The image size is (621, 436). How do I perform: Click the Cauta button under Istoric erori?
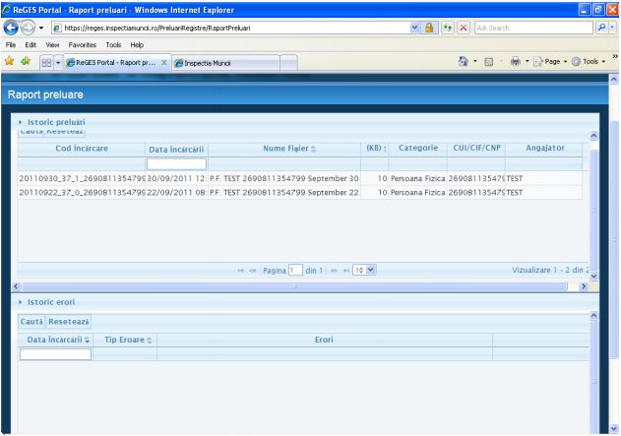[31, 322]
